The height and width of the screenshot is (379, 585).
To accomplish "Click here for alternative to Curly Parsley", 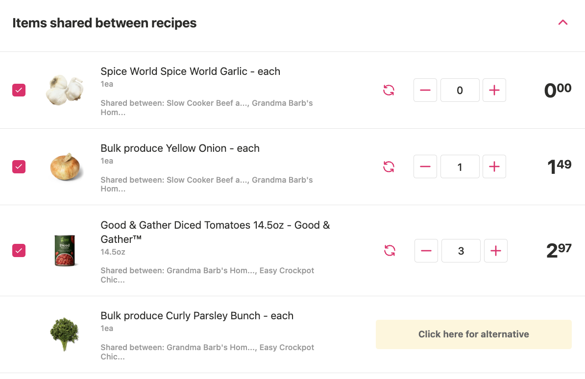I will point(473,334).
